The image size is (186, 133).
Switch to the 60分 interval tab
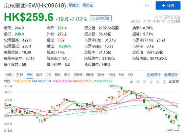click(90, 75)
